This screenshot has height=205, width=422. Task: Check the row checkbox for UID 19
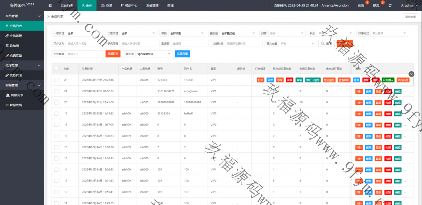[x=56, y=113]
